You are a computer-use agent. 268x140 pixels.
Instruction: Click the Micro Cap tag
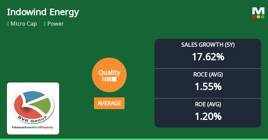pyautogui.click(x=22, y=24)
